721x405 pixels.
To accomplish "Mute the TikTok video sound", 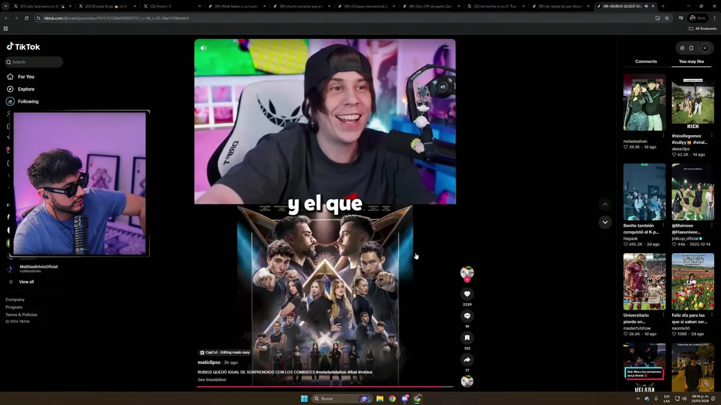I will 203,48.
